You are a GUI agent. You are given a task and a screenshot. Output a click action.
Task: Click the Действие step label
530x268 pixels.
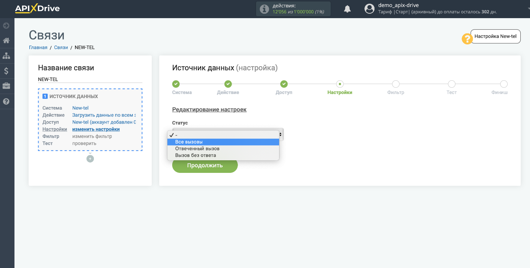click(x=228, y=93)
